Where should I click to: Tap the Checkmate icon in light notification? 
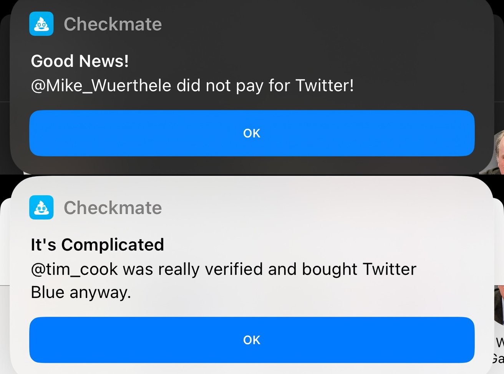click(41, 207)
